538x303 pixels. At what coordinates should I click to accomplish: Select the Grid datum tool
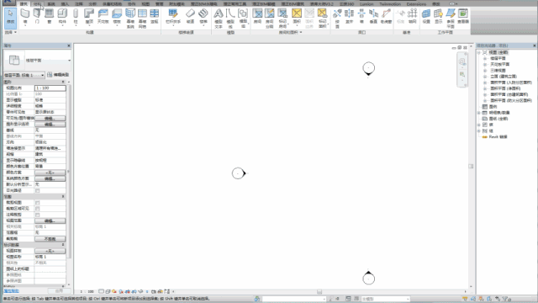point(413,17)
